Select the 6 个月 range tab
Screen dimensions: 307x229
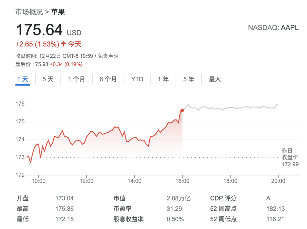(108, 79)
